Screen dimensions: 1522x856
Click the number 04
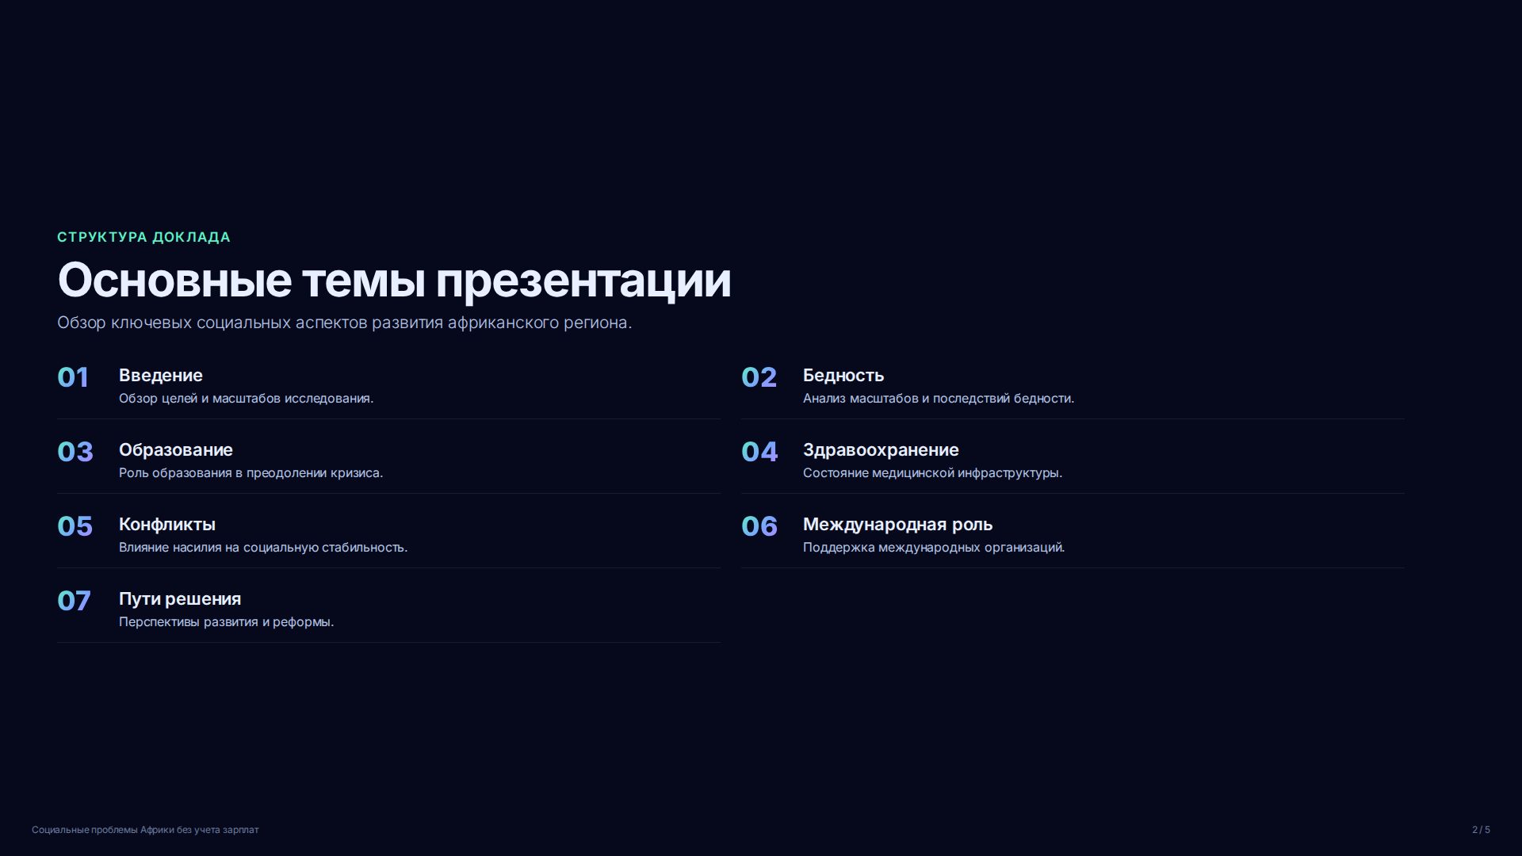[x=759, y=452]
